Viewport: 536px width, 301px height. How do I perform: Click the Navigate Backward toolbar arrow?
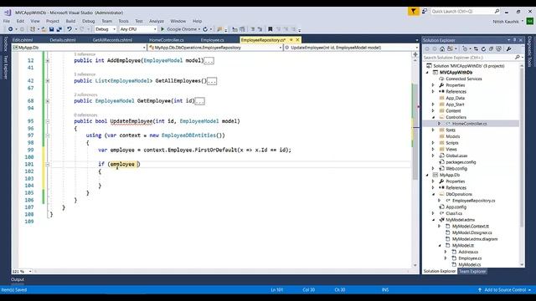10,29
